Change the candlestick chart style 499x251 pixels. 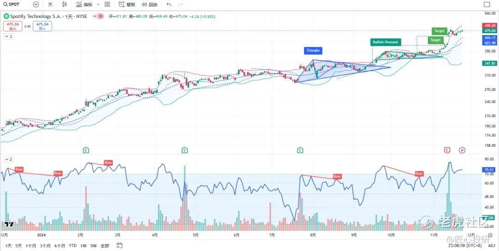(x=65, y=5)
